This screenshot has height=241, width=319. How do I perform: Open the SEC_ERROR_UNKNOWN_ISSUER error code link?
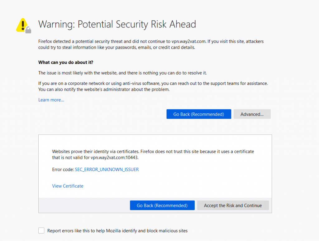tap(107, 170)
